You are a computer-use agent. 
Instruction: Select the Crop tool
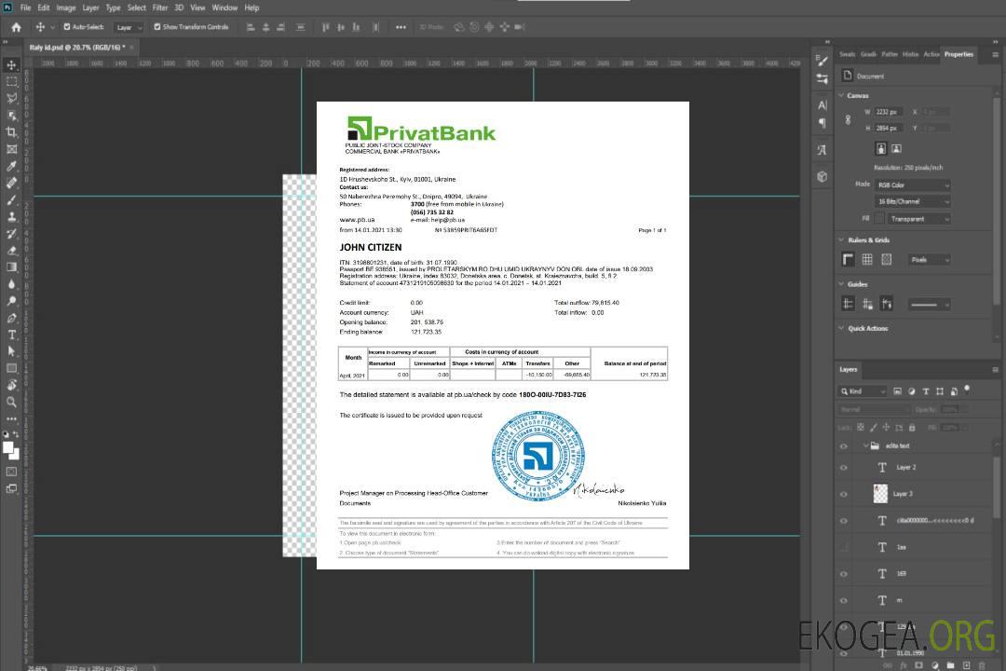click(11, 132)
